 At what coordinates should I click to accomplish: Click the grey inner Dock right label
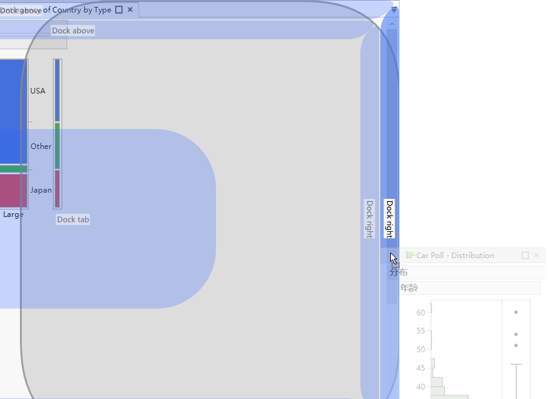(369, 219)
